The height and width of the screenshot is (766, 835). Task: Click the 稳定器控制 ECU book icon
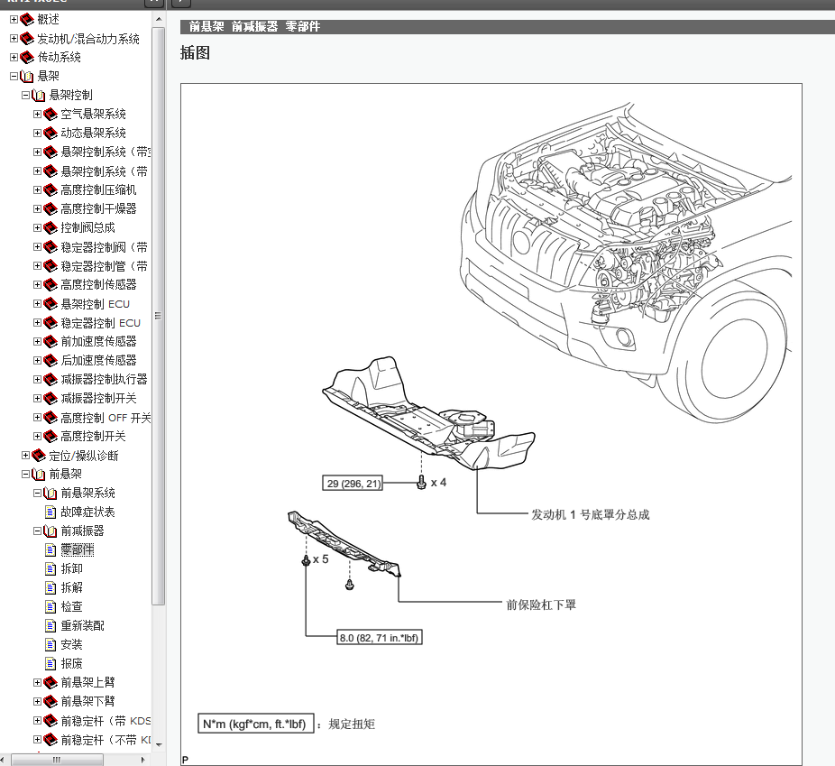point(50,323)
